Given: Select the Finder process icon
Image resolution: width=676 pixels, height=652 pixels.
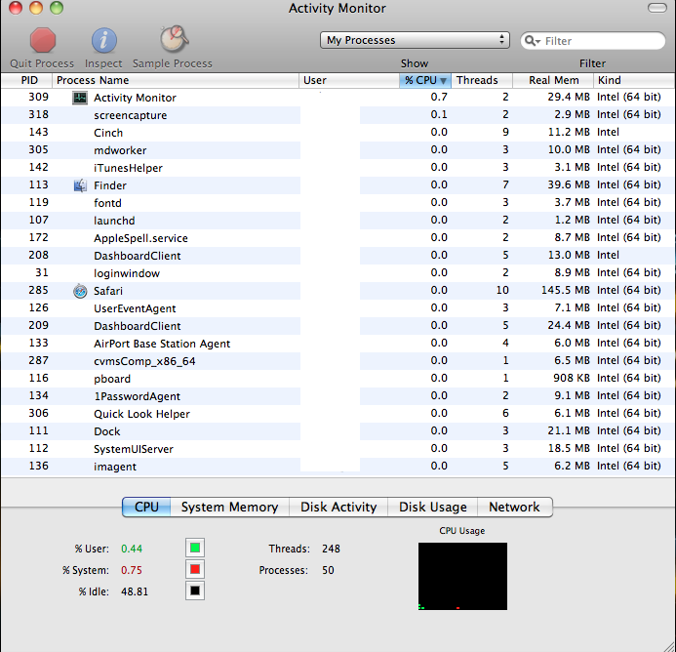Looking at the screenshot, I should pyautogui.click(x=80, y=185).
